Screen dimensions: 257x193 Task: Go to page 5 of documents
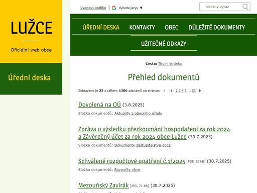185,91
